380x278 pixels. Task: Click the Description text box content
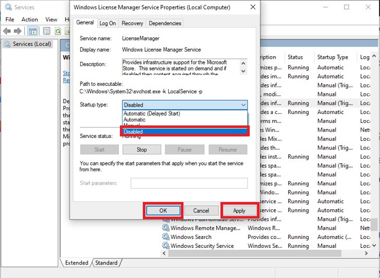(180, 67)
